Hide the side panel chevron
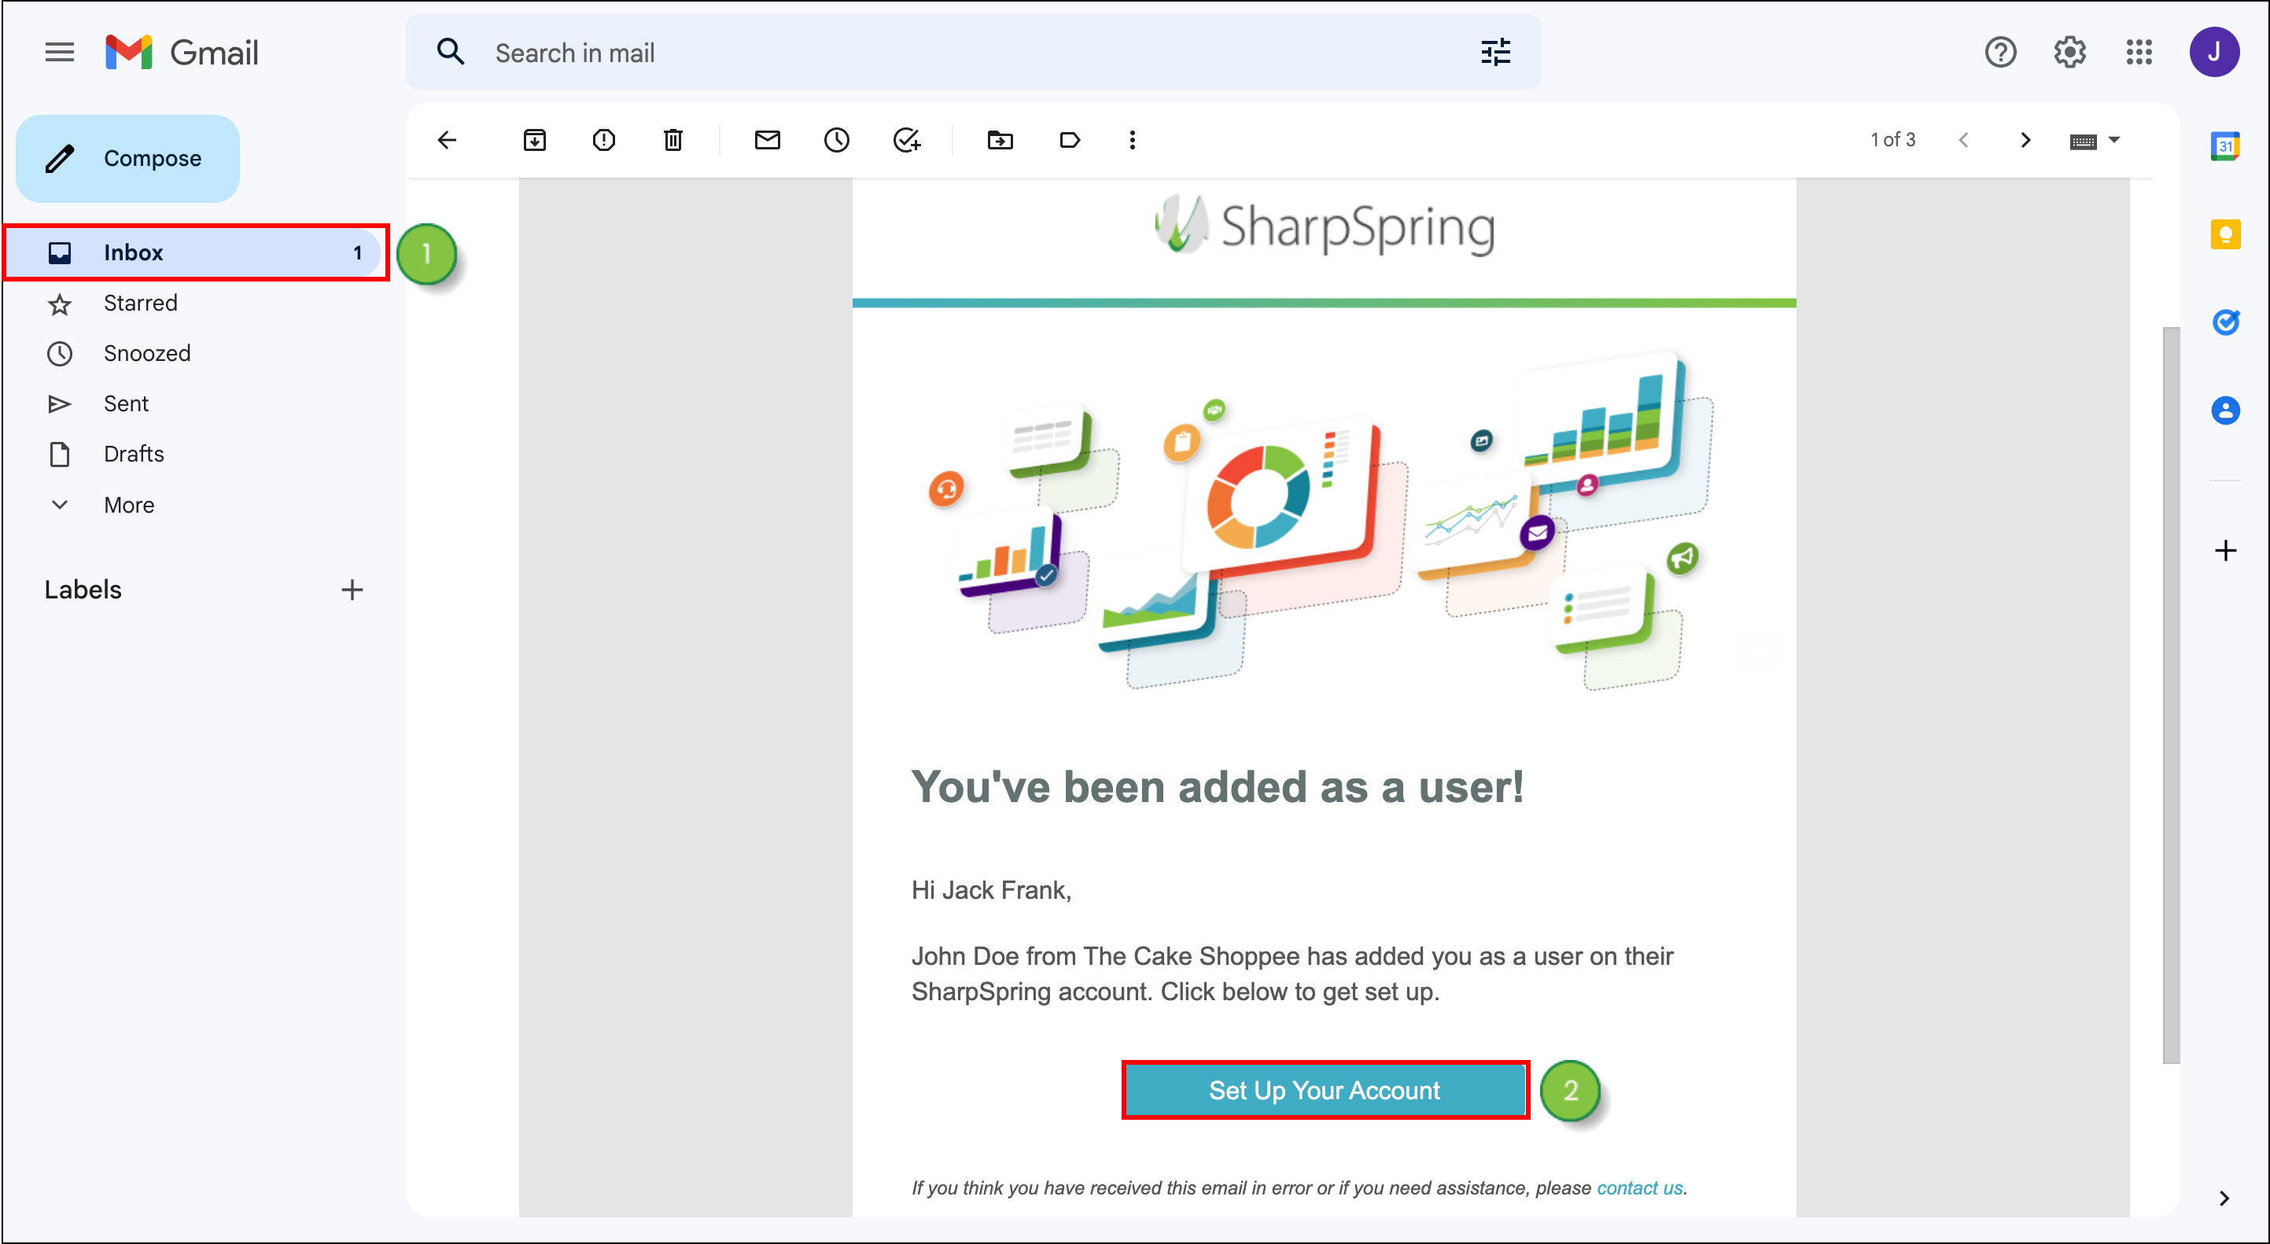Image resolution: width=2270 pixels, height=1244 pixels. pyautogui.click(x=2224, y=1198)
